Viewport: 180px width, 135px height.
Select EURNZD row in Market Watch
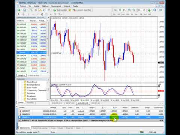(31, 71)
